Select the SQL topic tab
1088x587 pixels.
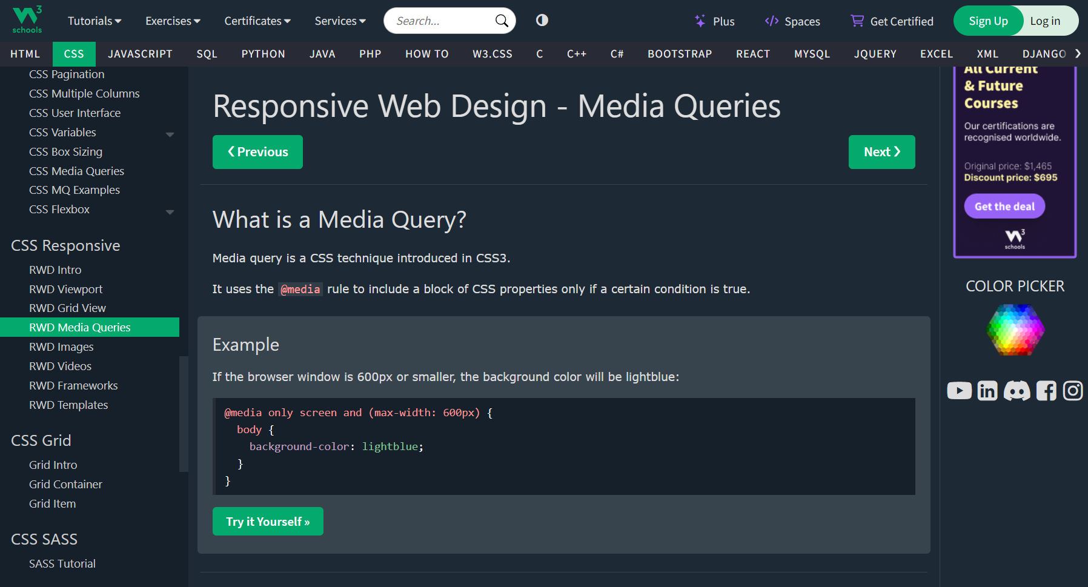[x=207, y=54]
